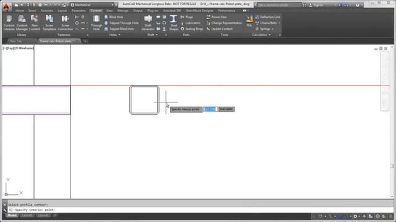
Task: Run Change Representation tool
Action: tap(224, 23)
